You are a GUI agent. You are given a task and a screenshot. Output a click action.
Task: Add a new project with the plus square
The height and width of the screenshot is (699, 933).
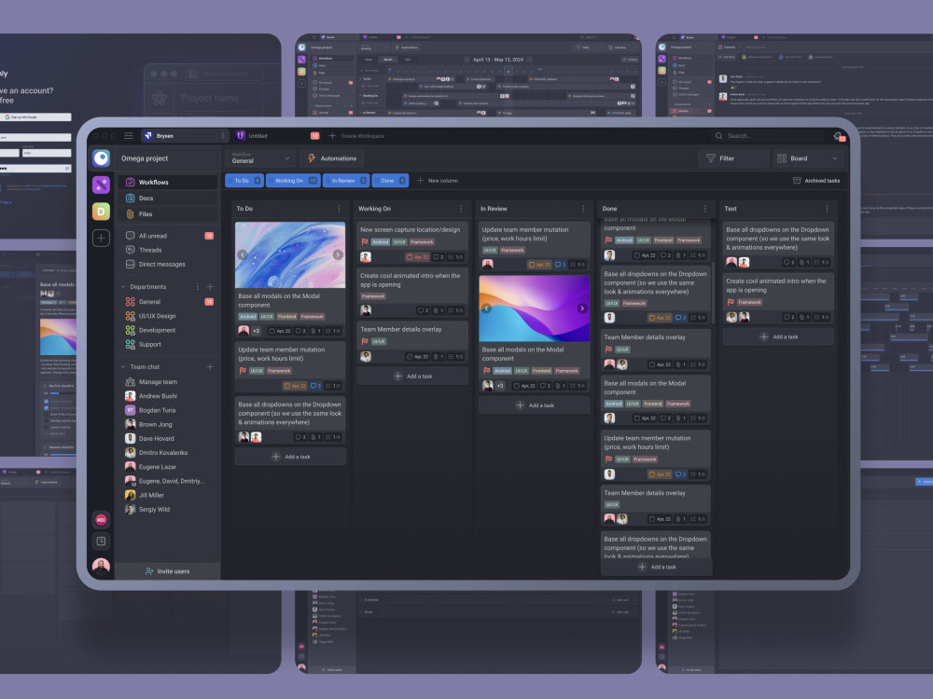(101, 238)
